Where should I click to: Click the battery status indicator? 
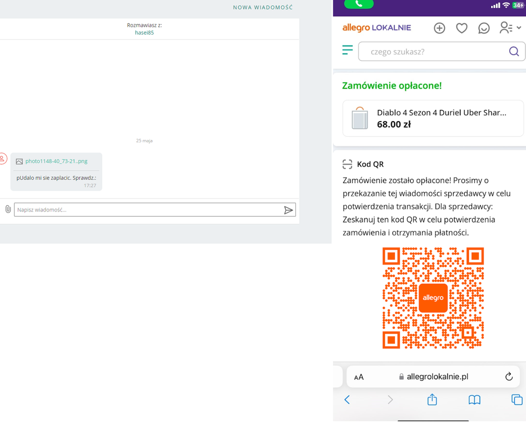point(519,5)
